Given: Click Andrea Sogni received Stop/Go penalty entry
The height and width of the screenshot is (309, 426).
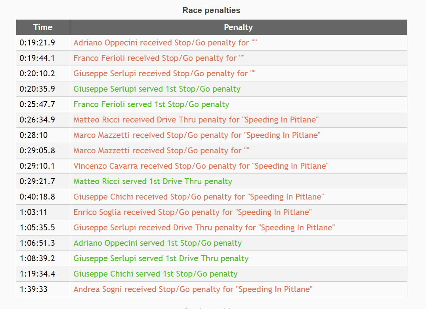Looking at the screenshot, I should (x=193, y=290).
